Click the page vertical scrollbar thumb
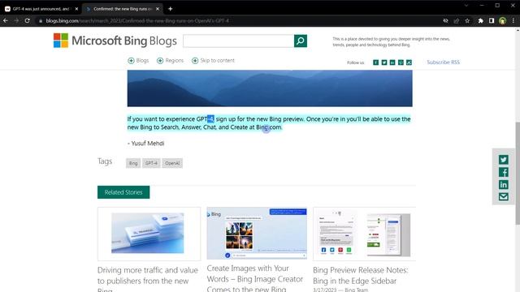The height and width of the screenshot is (292, 520). pos(518,174)
